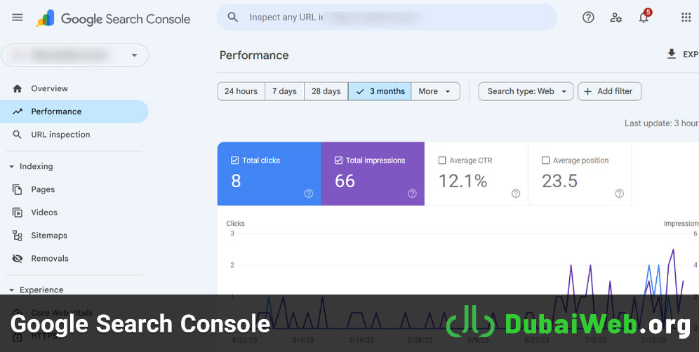Enable the Average CTR checkbox
The image size is (699, 352).
click(x=441, y=161)
